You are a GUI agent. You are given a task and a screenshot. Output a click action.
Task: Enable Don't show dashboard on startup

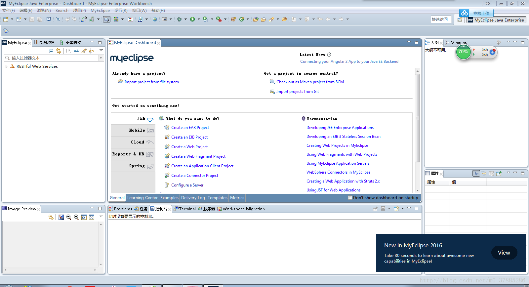pos(350,198)
